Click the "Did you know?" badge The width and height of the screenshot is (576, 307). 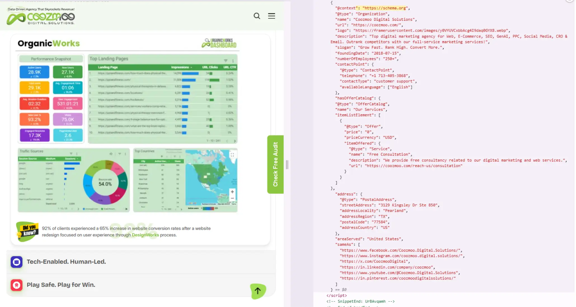[x=27, y=231]
